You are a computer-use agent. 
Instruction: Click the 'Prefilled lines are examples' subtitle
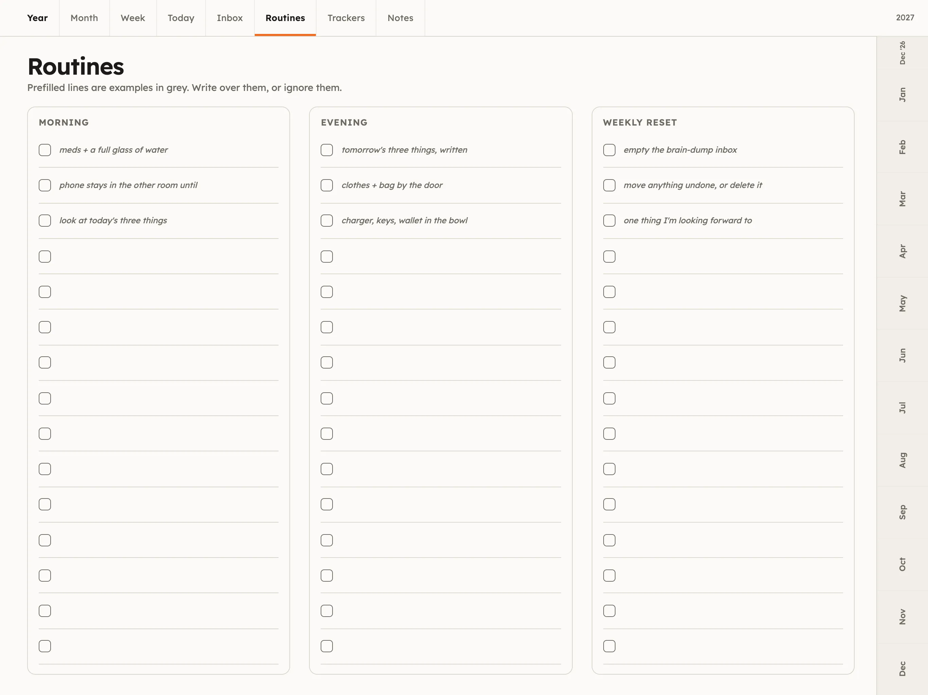click(184, 88)
